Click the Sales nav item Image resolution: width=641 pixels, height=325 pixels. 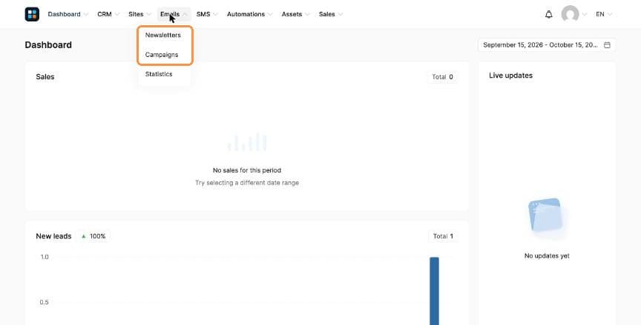tap(327, 14)
